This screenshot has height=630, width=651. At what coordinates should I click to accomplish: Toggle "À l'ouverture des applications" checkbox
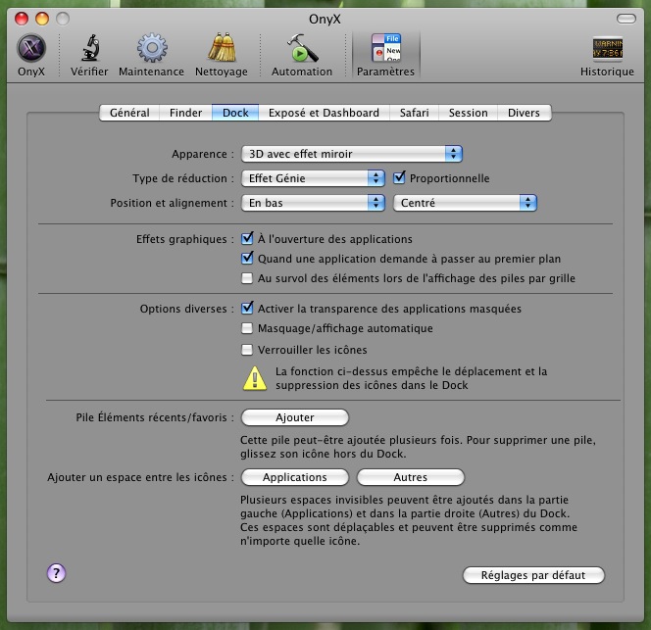247,238
